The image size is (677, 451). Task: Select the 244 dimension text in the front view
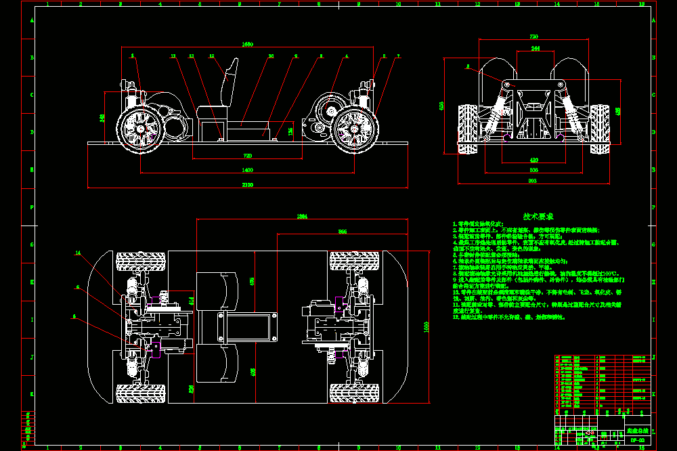coord(536,48)
